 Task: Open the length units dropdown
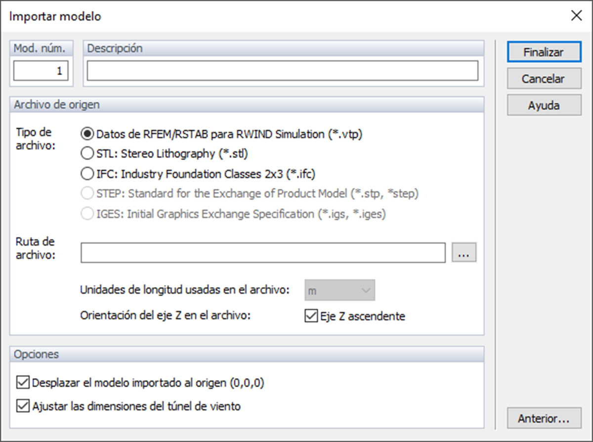[x=339, y=291]
